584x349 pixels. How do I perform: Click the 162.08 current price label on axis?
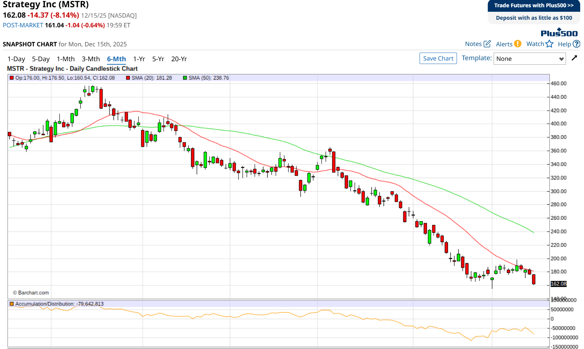click(558, 284)
